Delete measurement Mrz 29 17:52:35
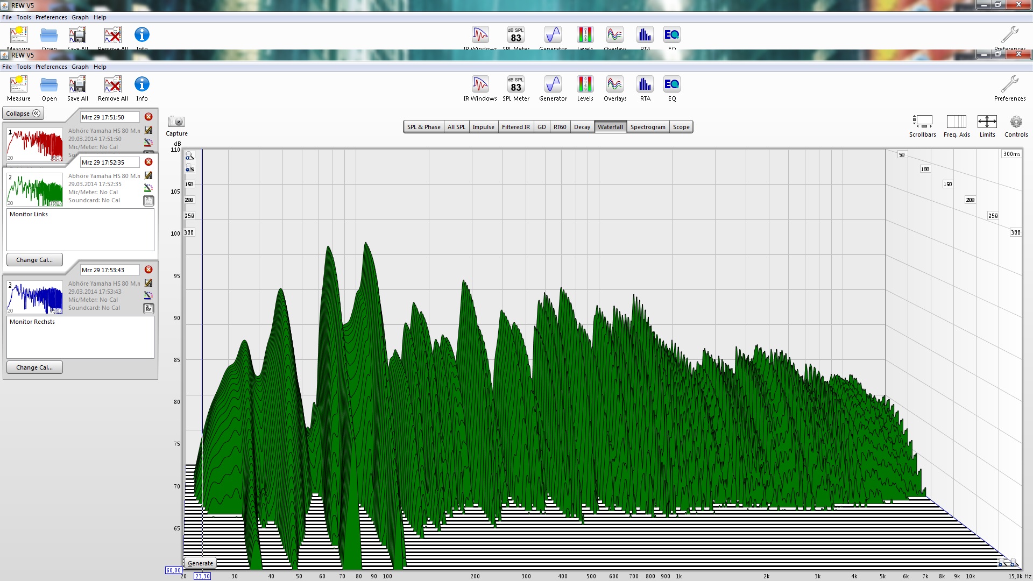This screenshot has height=581, width=1033. (148, 162)
